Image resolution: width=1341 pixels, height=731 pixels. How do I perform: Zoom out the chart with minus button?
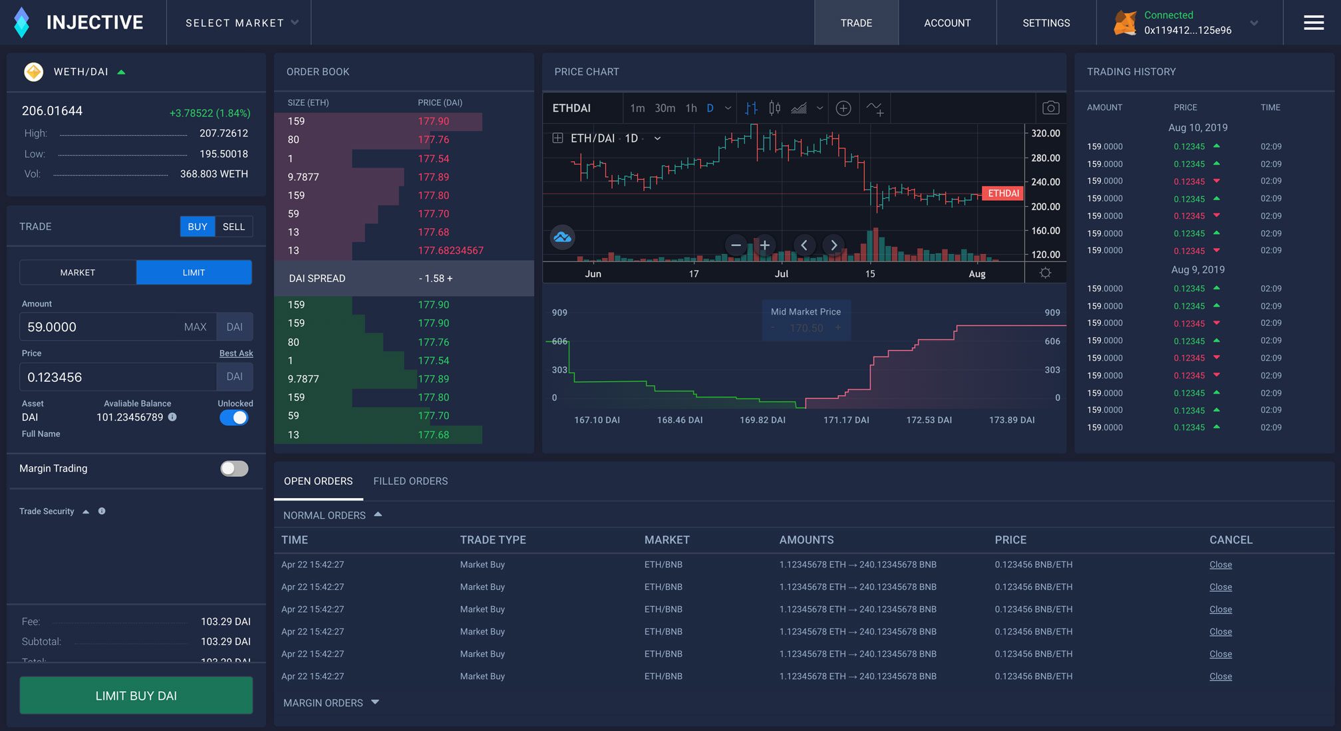[736, 245]
